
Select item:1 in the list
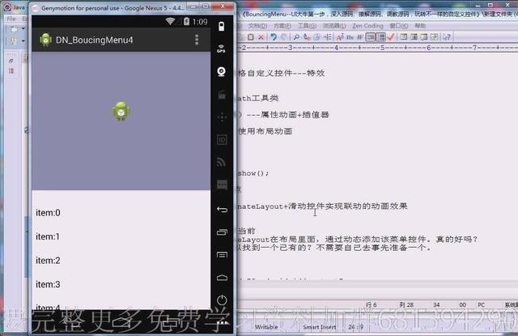click(121, 236)
